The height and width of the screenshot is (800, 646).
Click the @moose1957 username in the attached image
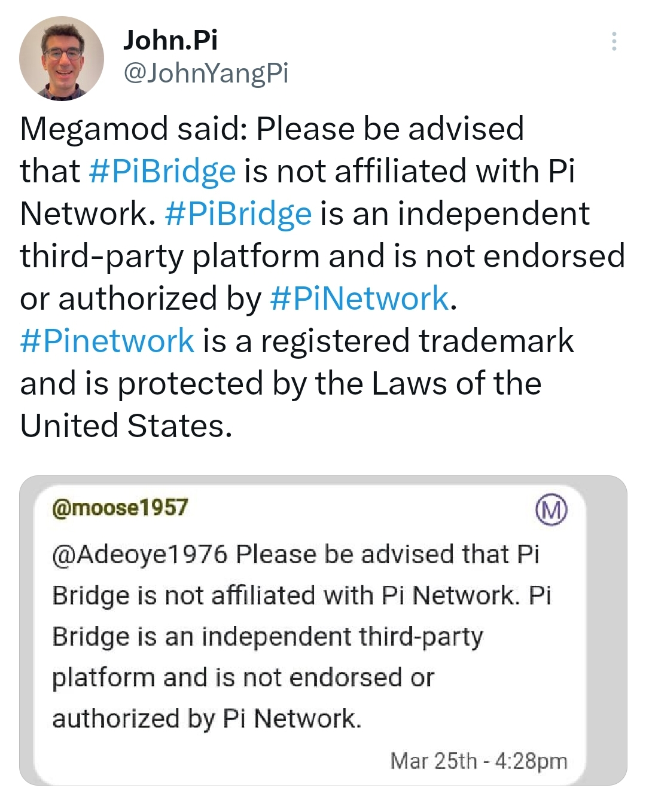pyautogui.click(x=120, y=508)
